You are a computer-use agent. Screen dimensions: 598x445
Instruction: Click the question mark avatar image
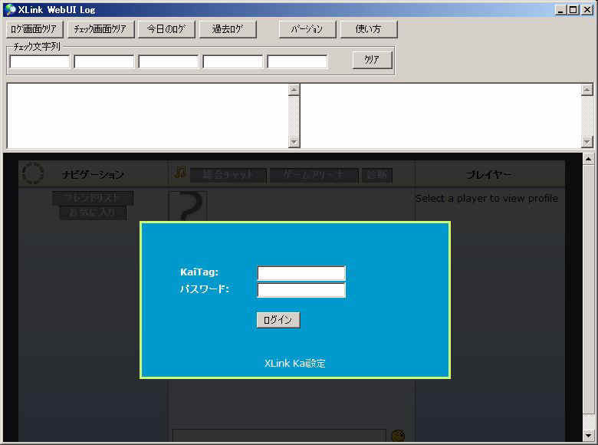(x=188, y=206)
